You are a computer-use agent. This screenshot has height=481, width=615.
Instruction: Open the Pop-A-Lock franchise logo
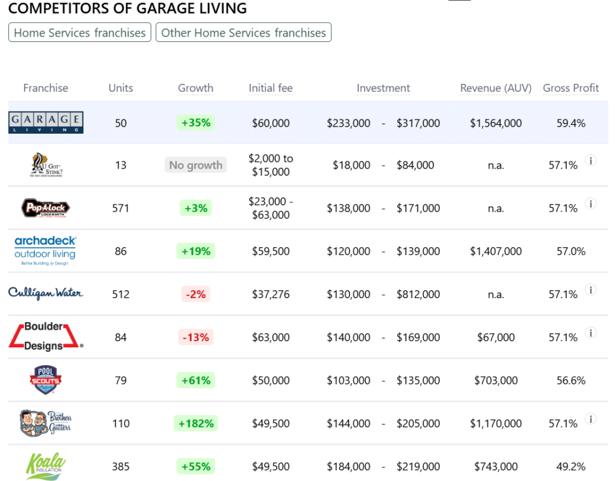tap(46, 208)
